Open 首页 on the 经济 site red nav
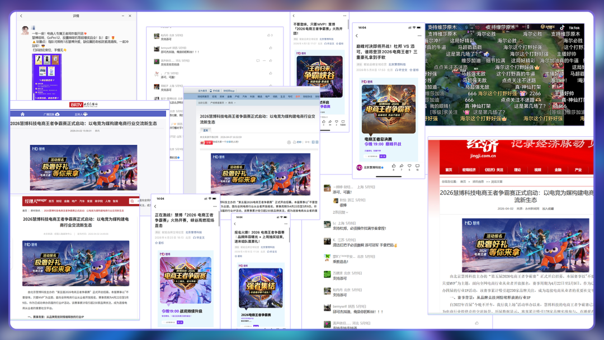The height and width of the screenshot is (340, 604). pos(449,170)
